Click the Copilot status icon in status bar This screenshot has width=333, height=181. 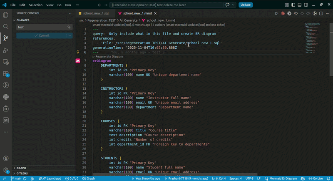tap(303, 178)
